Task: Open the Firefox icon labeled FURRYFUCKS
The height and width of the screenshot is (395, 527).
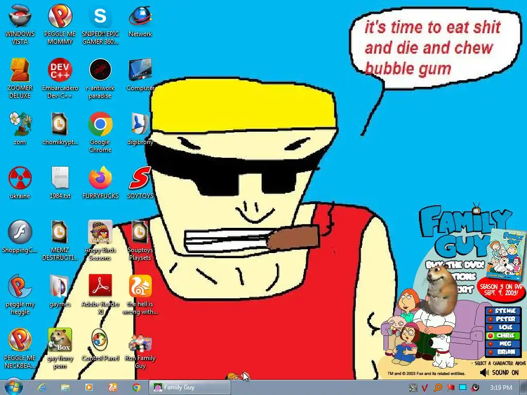Action: pos(100,183)
